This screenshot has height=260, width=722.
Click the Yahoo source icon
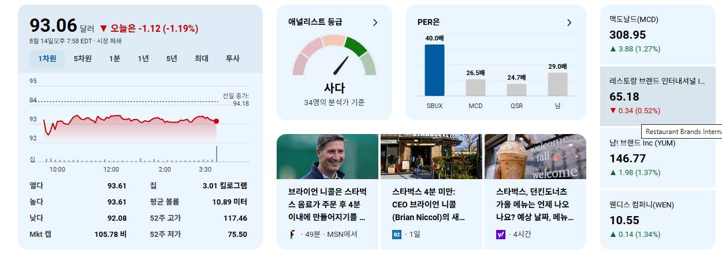click(x=501, y=235)
